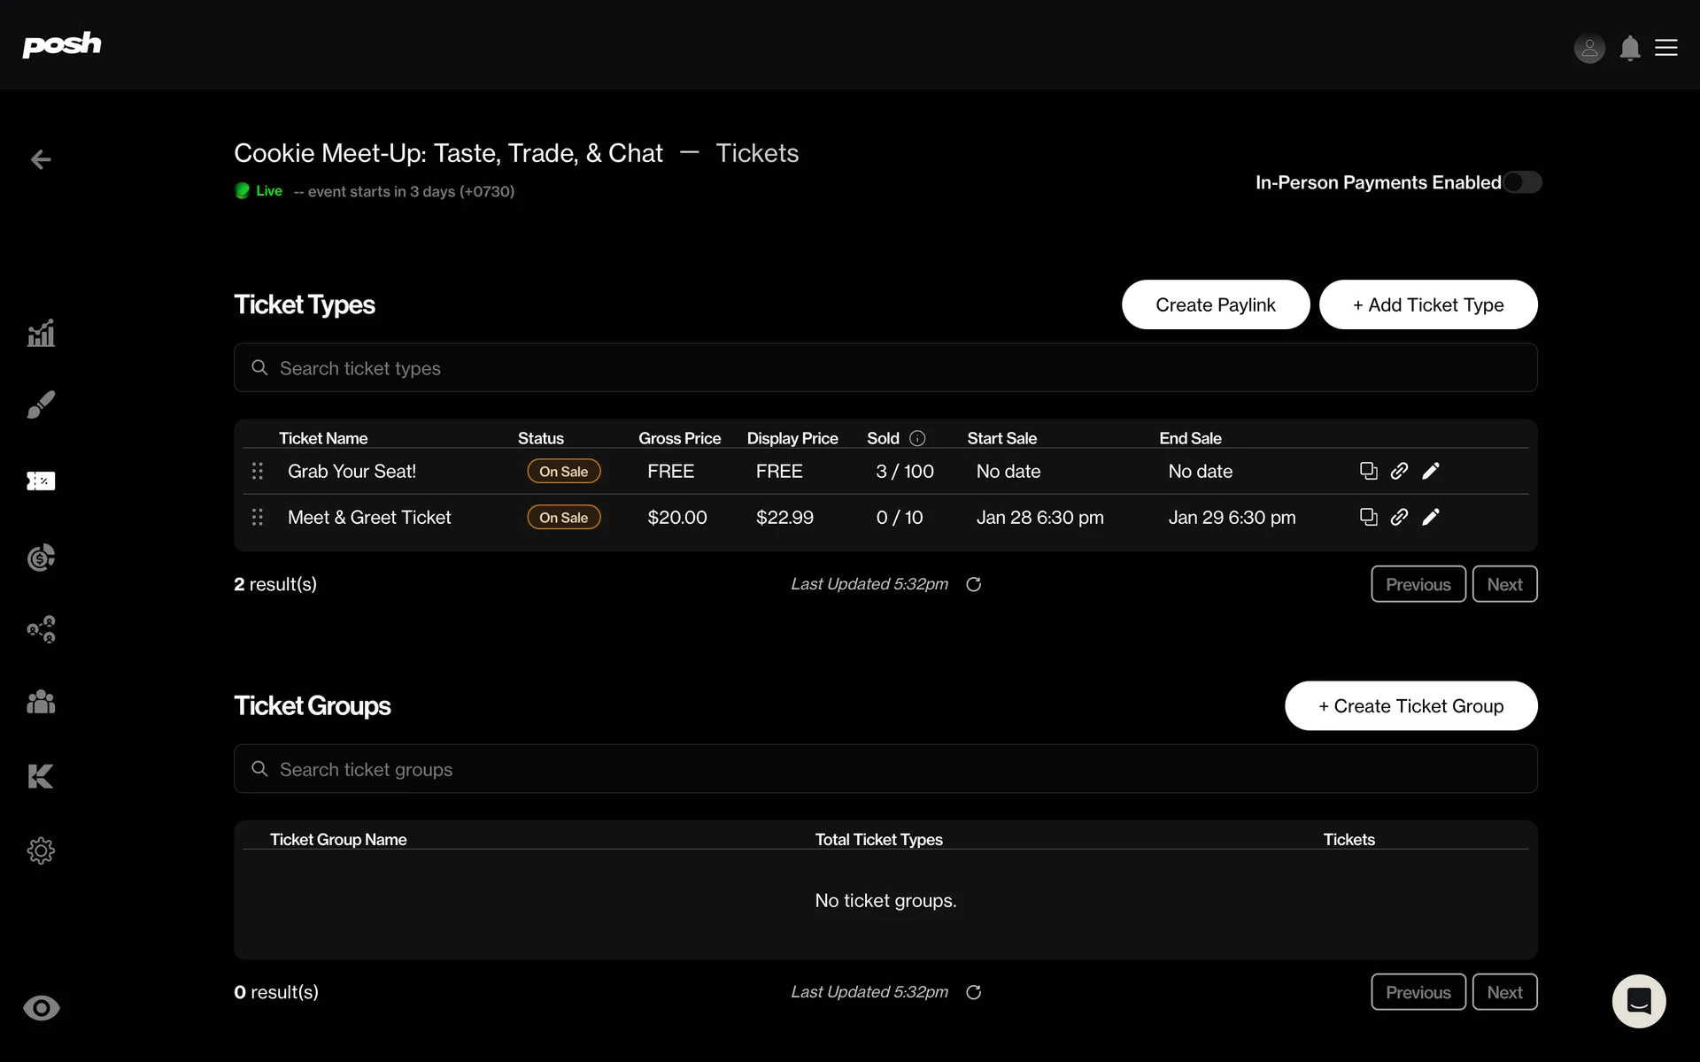This screenshot has height=1062, width=1700.
Task: Click the back arrow in sidebar
Action: [41, 159]
